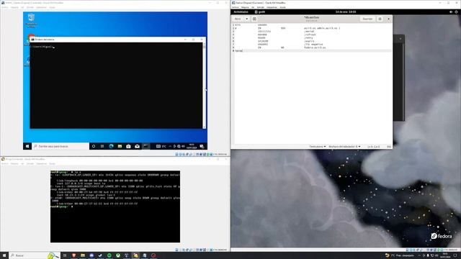
Task: Click volume icon in Fedora top bar
Action: click(x=451, y=12)
